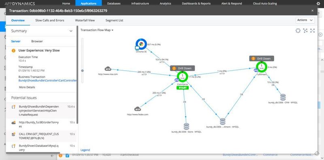Click the code icon beside HttpClient.makeRequest issue
324x160 pixels.
click(13, 107)
